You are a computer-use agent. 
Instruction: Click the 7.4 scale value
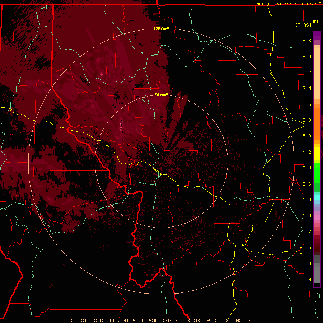tap(307, 88)
